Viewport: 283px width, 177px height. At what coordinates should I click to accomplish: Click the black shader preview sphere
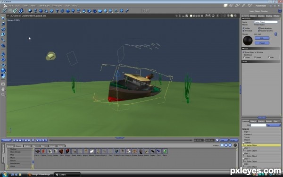[x=248, y=41]
